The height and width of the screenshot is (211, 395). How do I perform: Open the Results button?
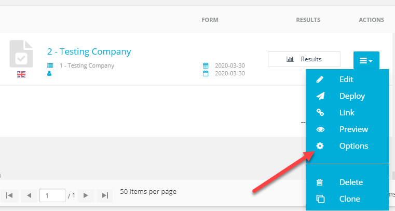pos(304,59)
